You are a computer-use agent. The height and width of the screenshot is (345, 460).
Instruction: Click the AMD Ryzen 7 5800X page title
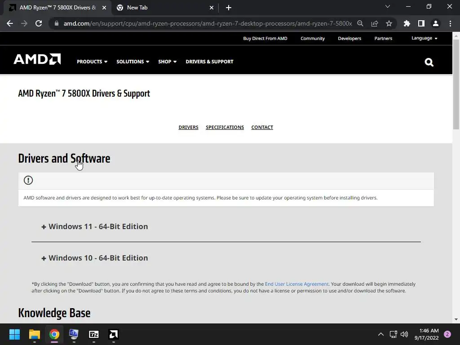tap(84, 93)
